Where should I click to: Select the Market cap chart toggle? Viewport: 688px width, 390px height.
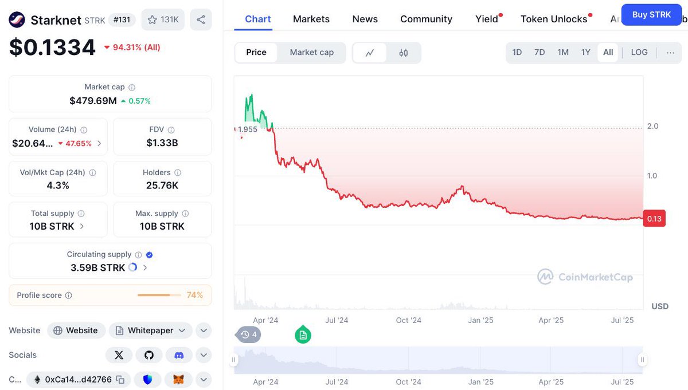click(312, 52)
